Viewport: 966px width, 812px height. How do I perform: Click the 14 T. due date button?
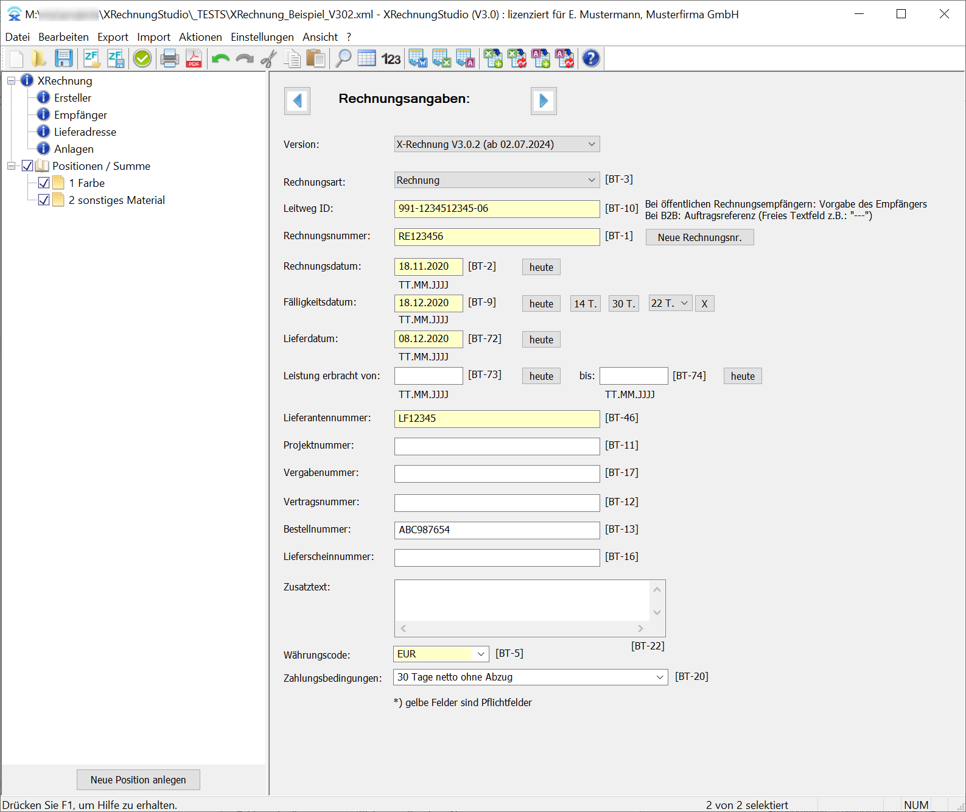pos(586,304)
